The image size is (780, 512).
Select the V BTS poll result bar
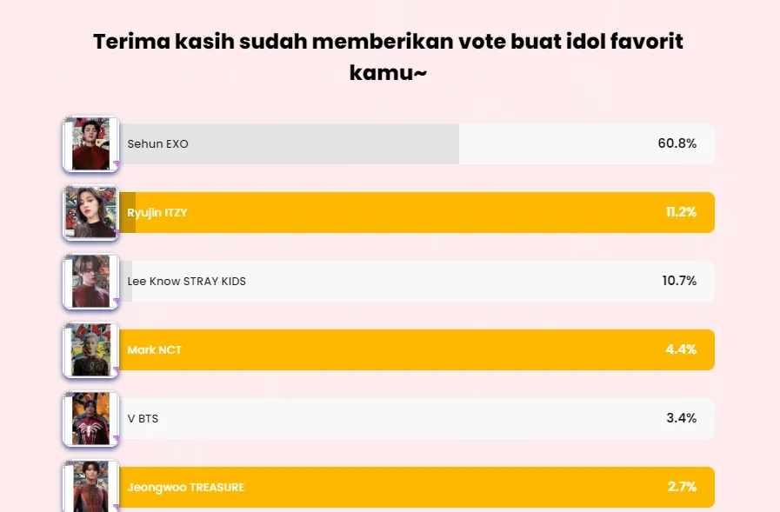[417, 418]
